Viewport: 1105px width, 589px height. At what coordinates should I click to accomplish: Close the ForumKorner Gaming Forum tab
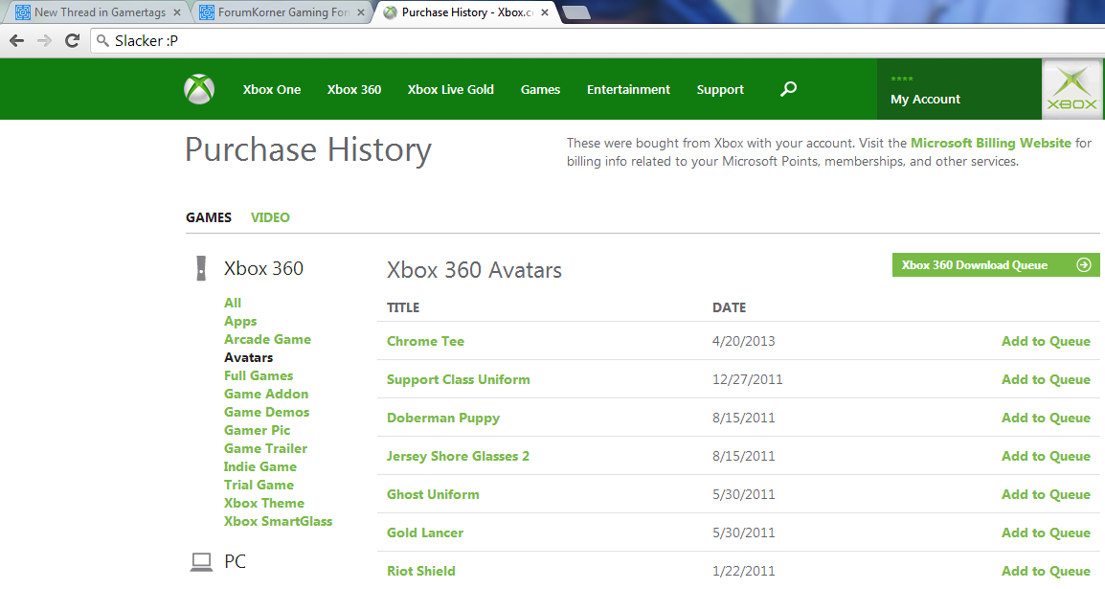361,12
